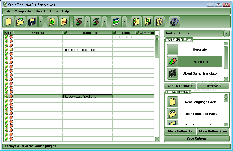Select New Language Pack in Current Toolbar

tap(194, 102)
